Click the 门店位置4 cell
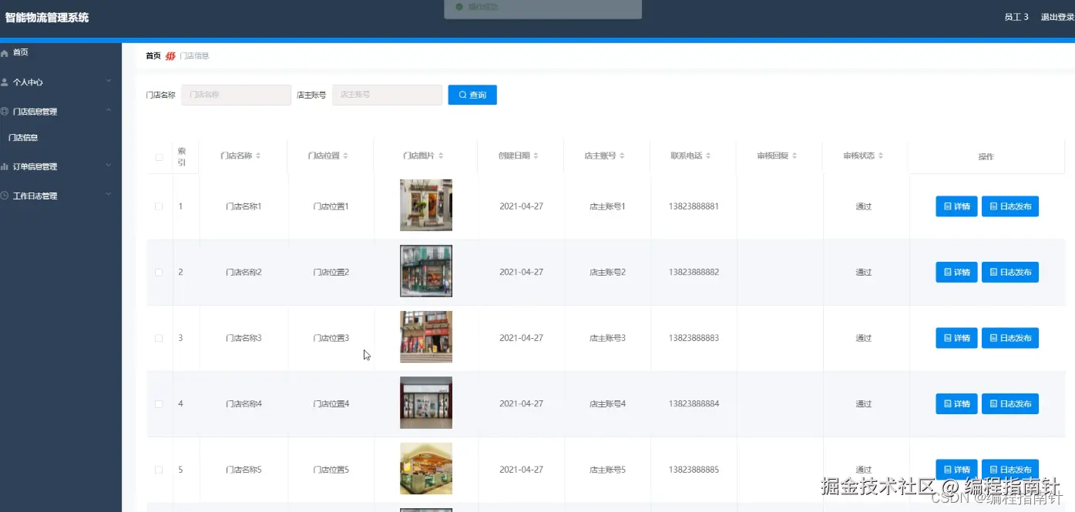 point(331,404)
